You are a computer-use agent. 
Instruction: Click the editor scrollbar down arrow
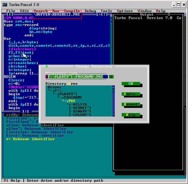tap(111, 108)
